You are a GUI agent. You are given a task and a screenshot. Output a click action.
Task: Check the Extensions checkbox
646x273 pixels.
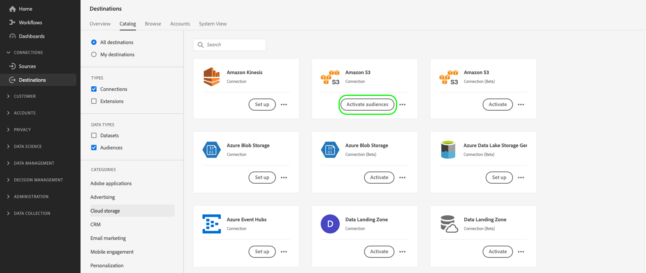point(94,101)
